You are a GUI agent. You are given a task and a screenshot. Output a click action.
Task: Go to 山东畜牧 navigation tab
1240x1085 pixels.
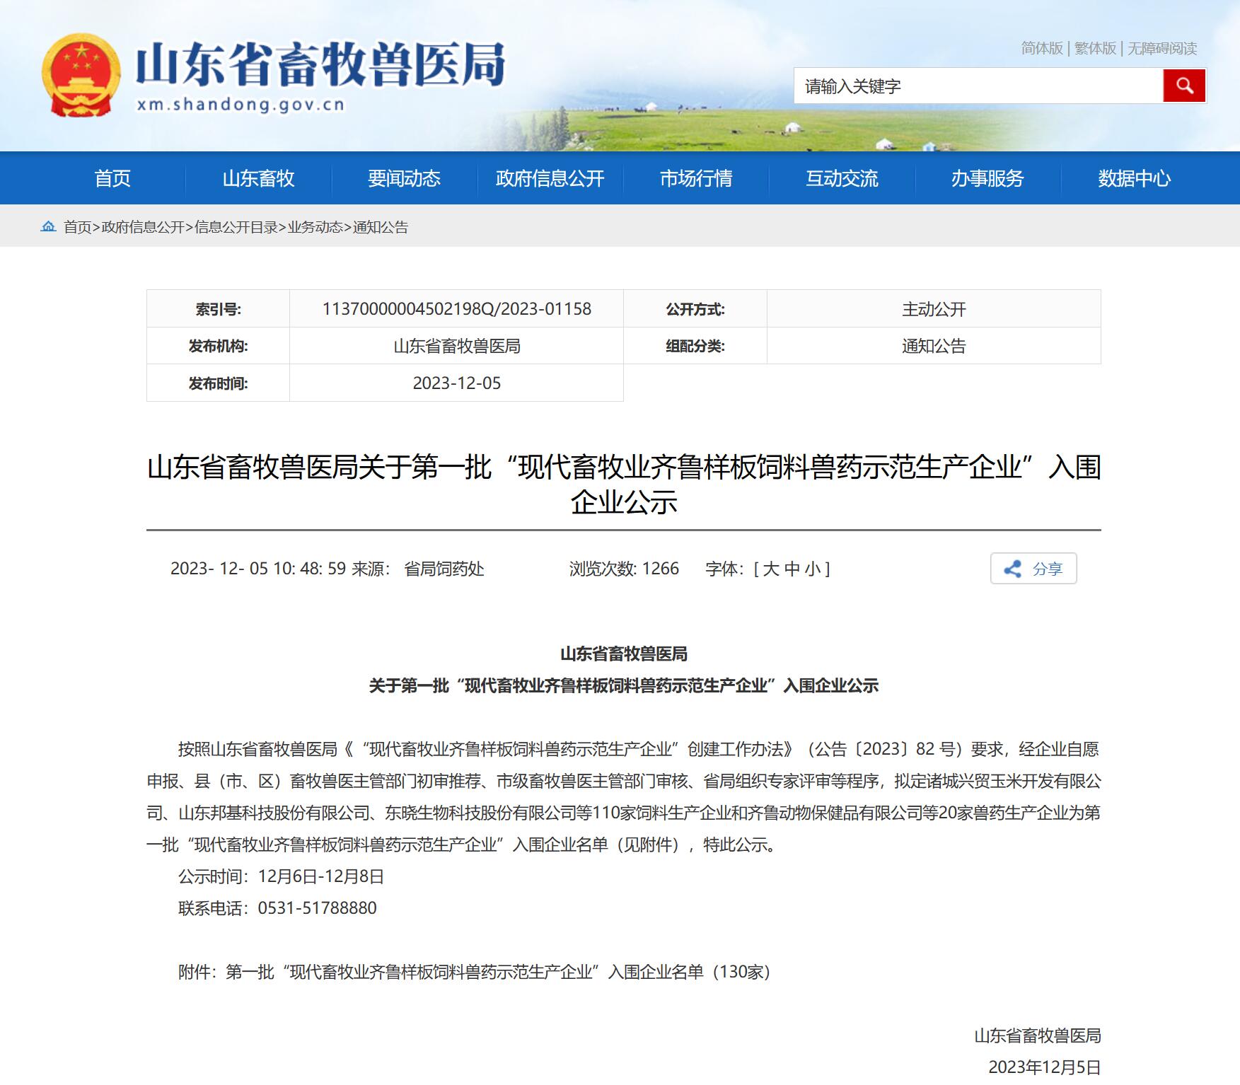(258, 178)
